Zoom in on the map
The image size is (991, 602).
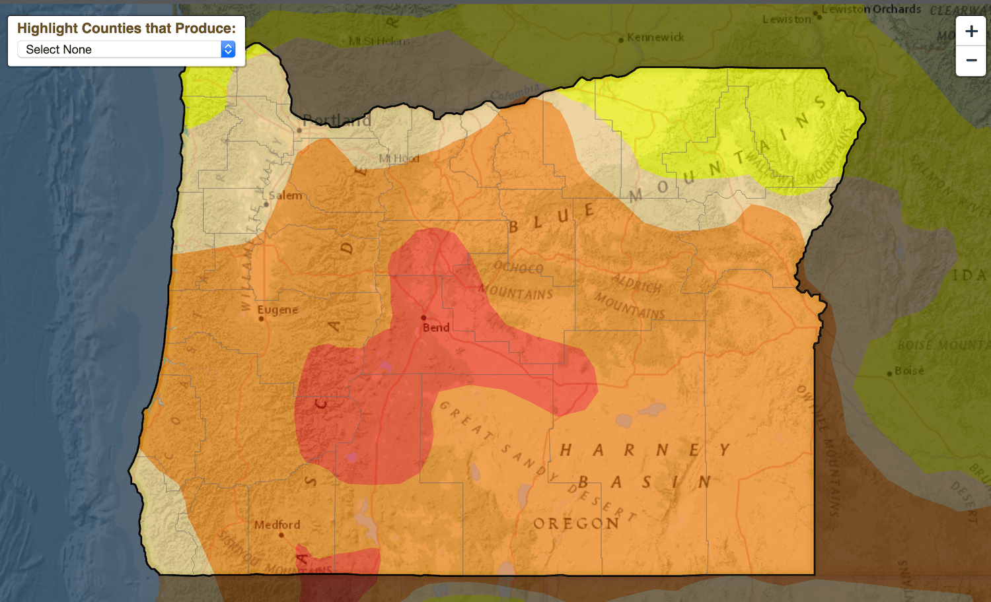click(x=971, y=32)
